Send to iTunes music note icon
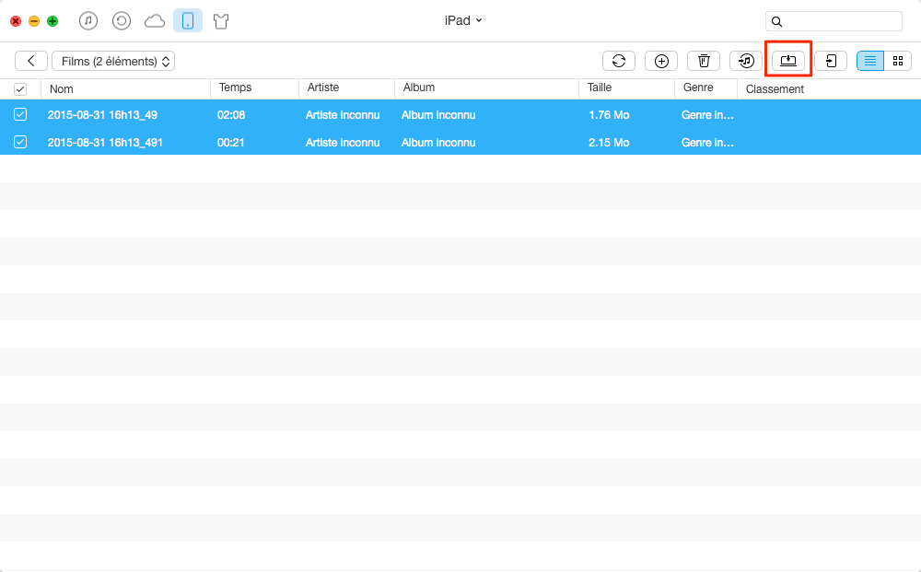 746,61
